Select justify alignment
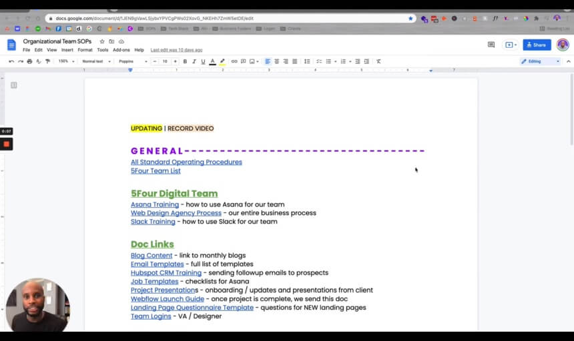The height and width of the screenshot is (341, 574). (295, 61)
